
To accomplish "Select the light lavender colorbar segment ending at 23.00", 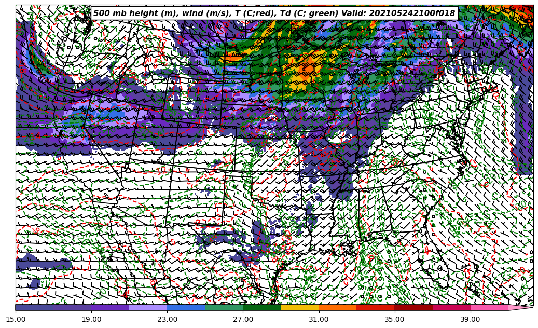I will (148, 307).
